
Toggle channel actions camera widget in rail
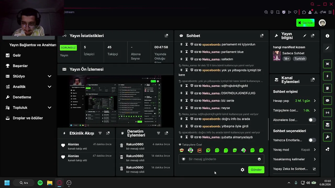coord(327,125)
